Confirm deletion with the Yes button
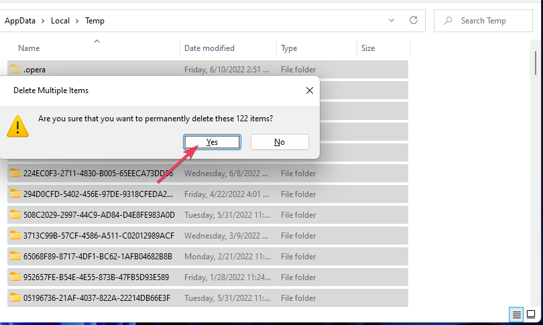Image resolution: width=543 pixels, height=325 pixels. [212, 142]
